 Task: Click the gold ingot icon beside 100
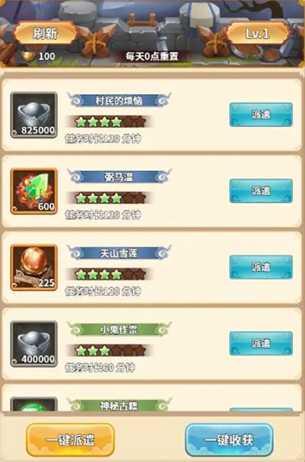(x=29, y=56)
